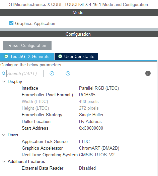Change Real-Time Operating System CMSIS_RTOS_V2 value
This screenshot has height=176, width=158.
pyautogui.click(x=97, y=155)
